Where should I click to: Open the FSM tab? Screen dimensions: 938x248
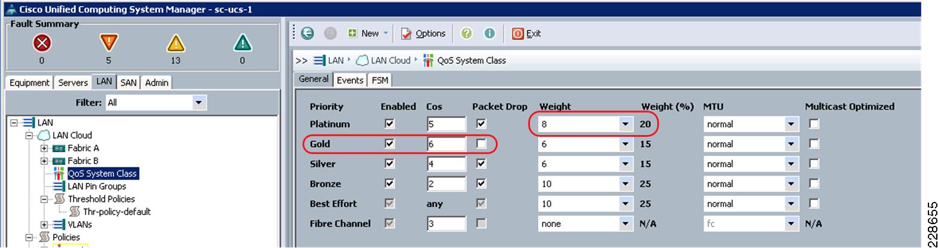pos(380,80)
